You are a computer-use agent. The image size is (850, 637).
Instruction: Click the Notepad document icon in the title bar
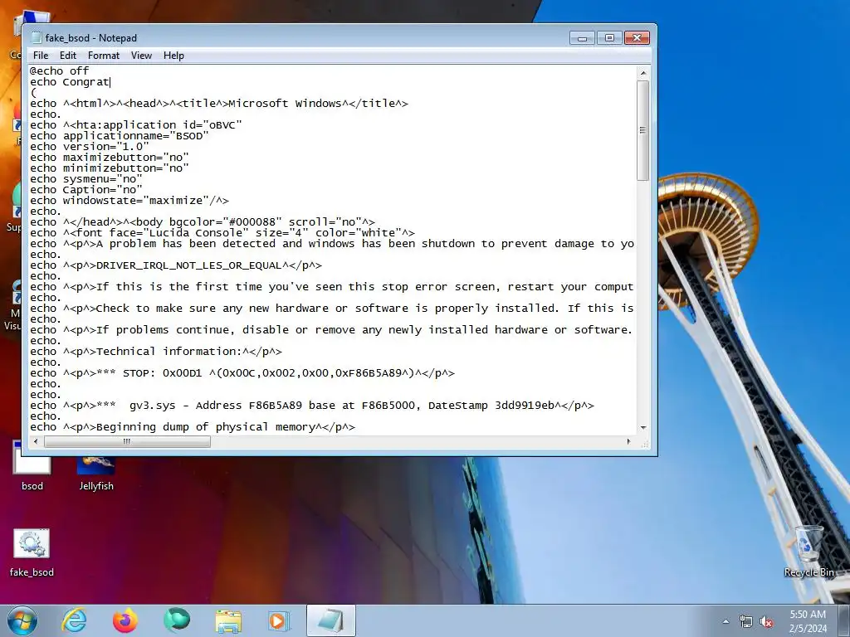point(37,37)
